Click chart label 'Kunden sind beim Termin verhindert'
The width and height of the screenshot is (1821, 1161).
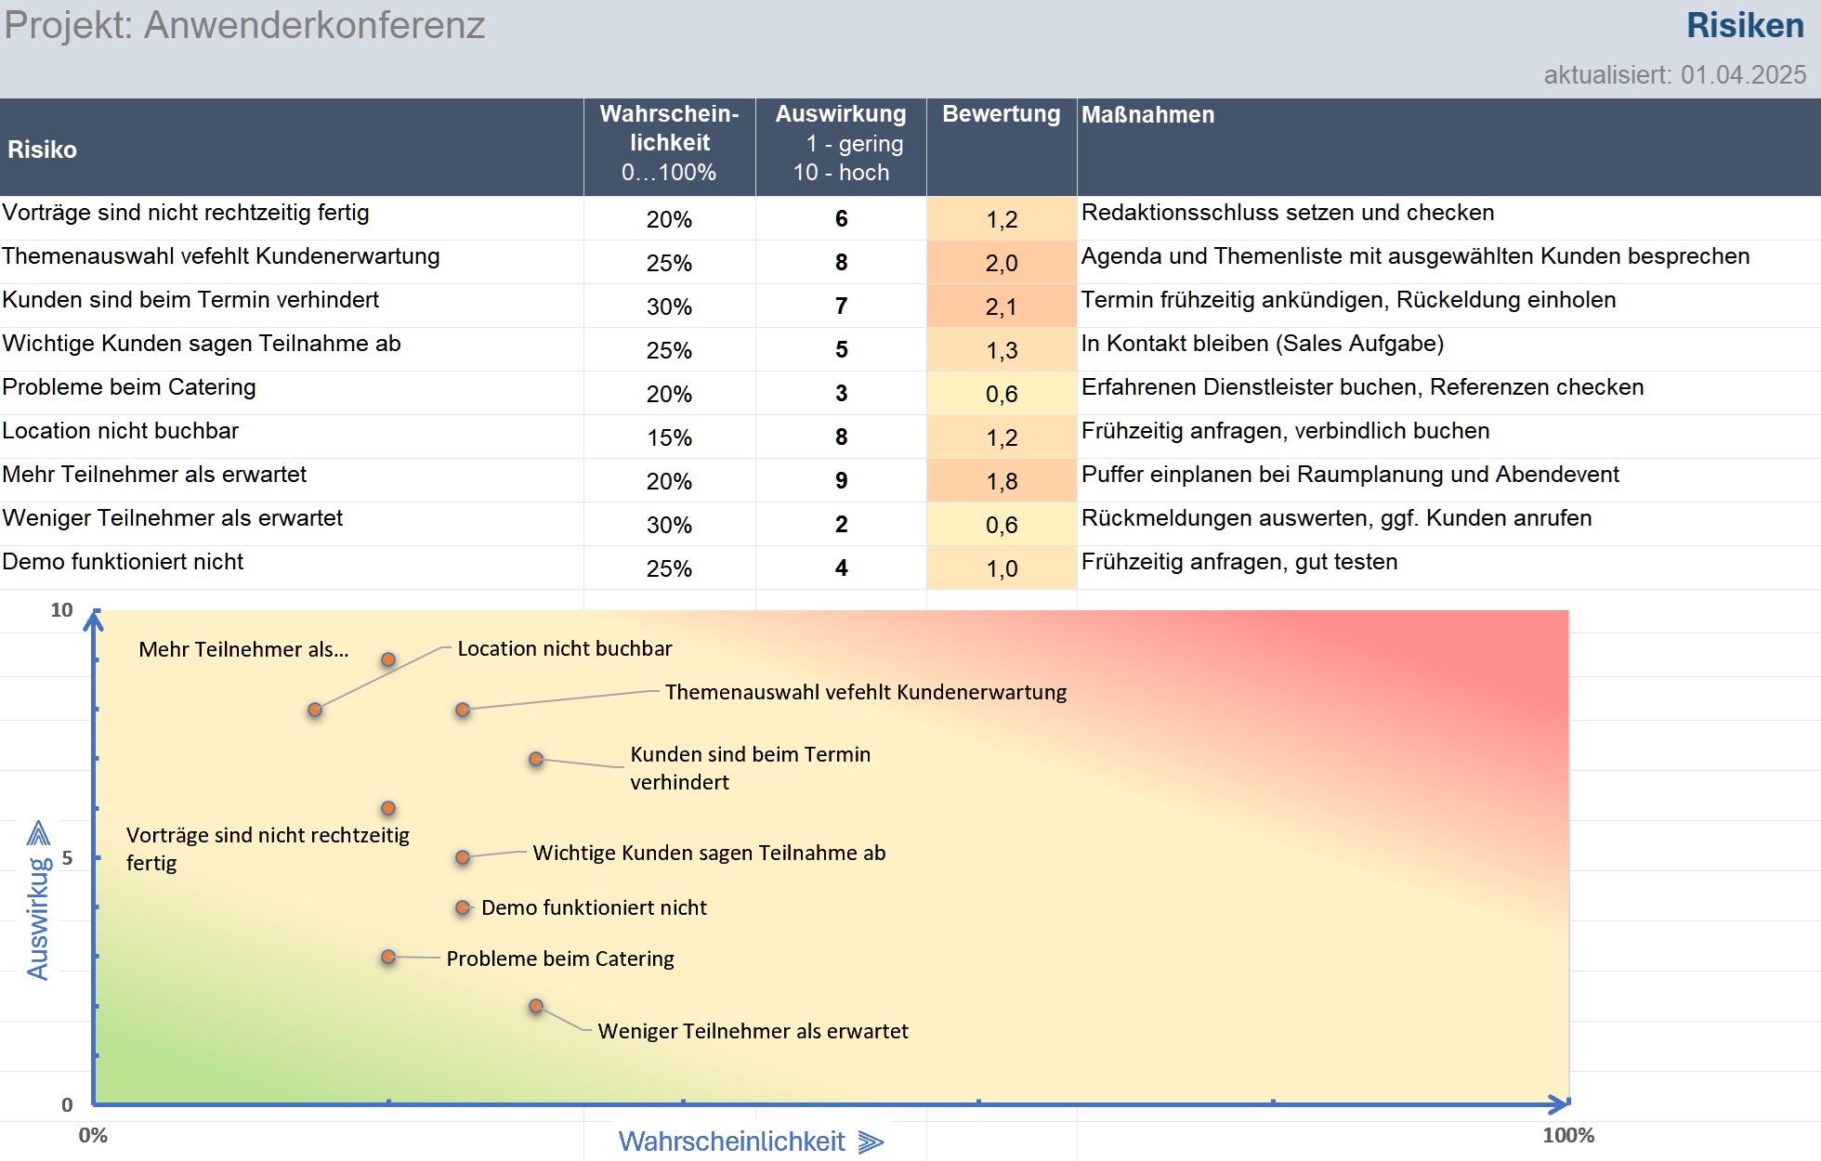751,768
